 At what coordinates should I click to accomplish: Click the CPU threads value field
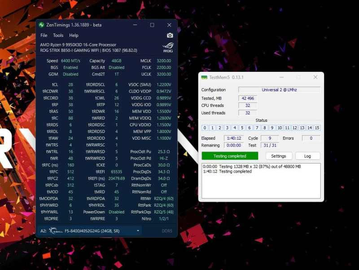coord(248,106)
